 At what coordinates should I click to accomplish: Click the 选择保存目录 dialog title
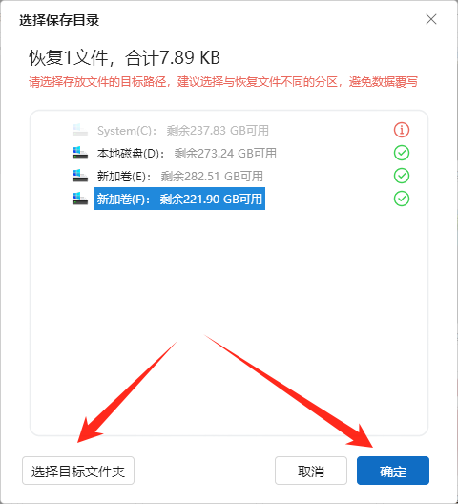click(59, 20)
